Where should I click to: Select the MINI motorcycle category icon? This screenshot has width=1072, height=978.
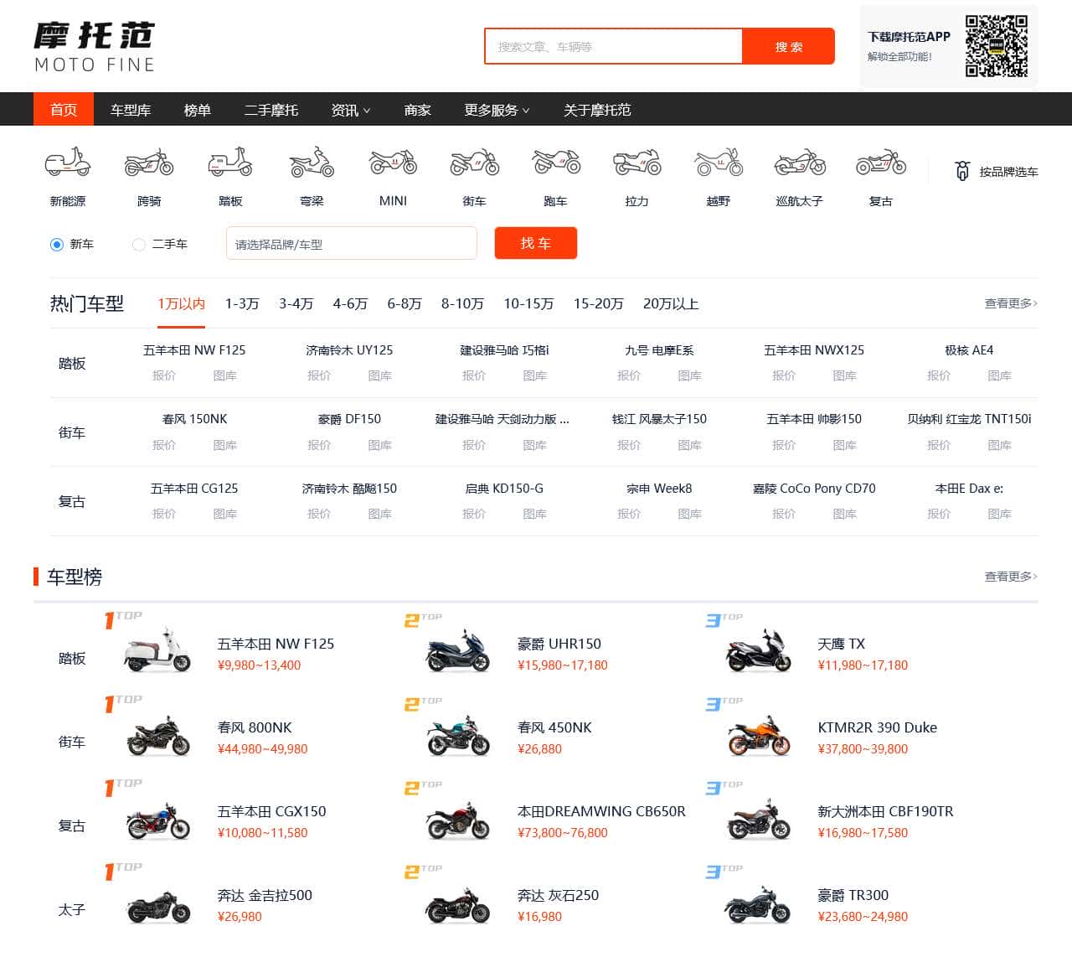pos(393,163)
